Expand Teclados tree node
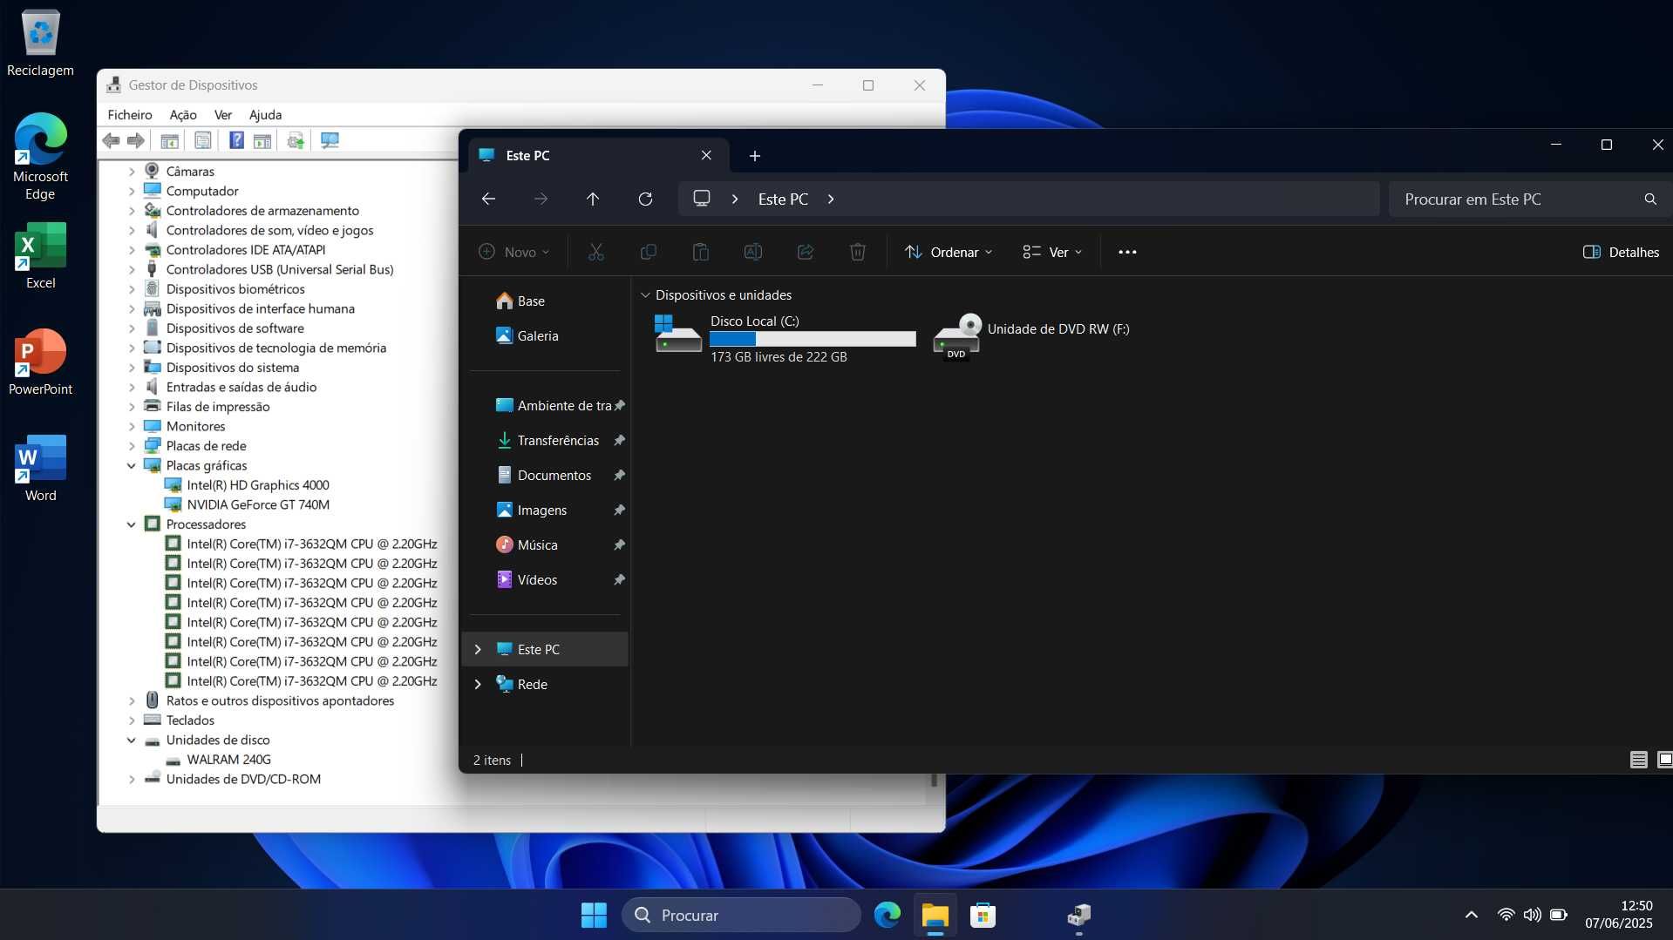 132,720
